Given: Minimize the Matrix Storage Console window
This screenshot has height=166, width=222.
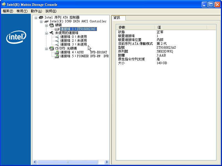Looking at the screenshot, I should point(204,5).
